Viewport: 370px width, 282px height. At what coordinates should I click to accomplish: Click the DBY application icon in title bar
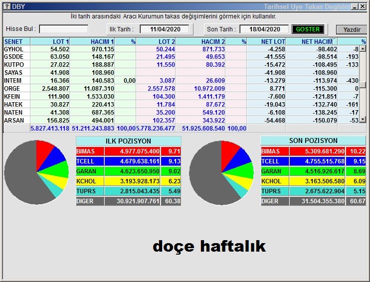(6, 6)
